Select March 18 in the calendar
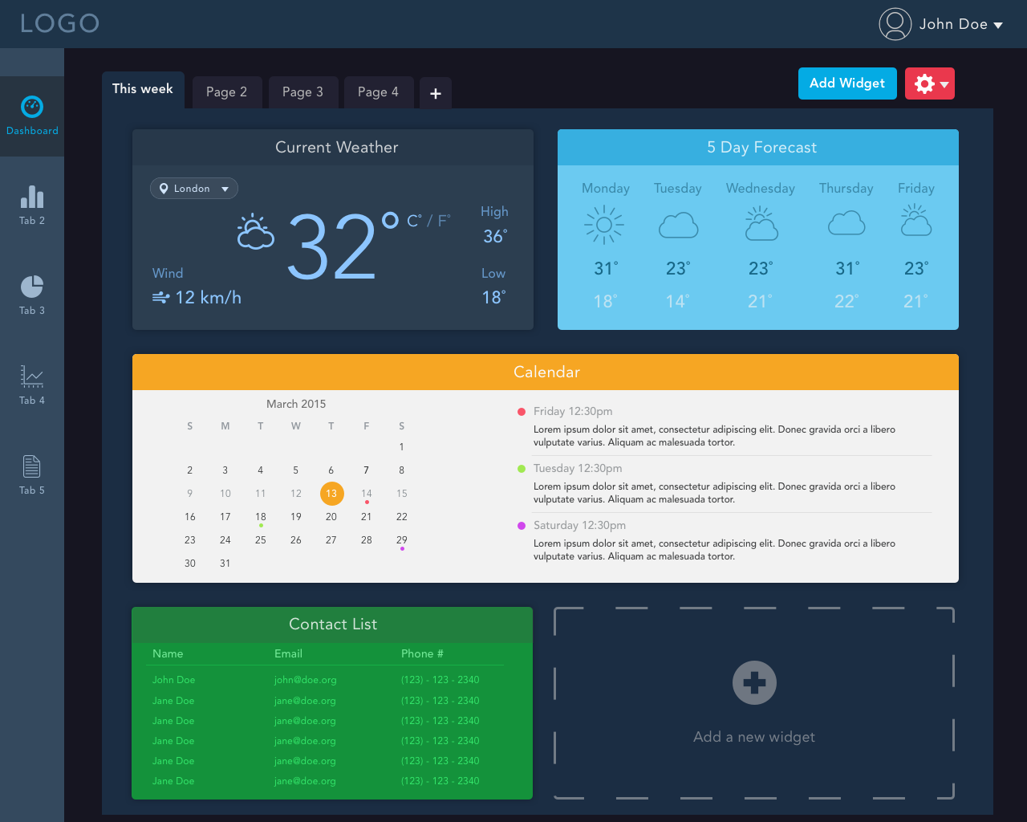 [x=261, y=517]
